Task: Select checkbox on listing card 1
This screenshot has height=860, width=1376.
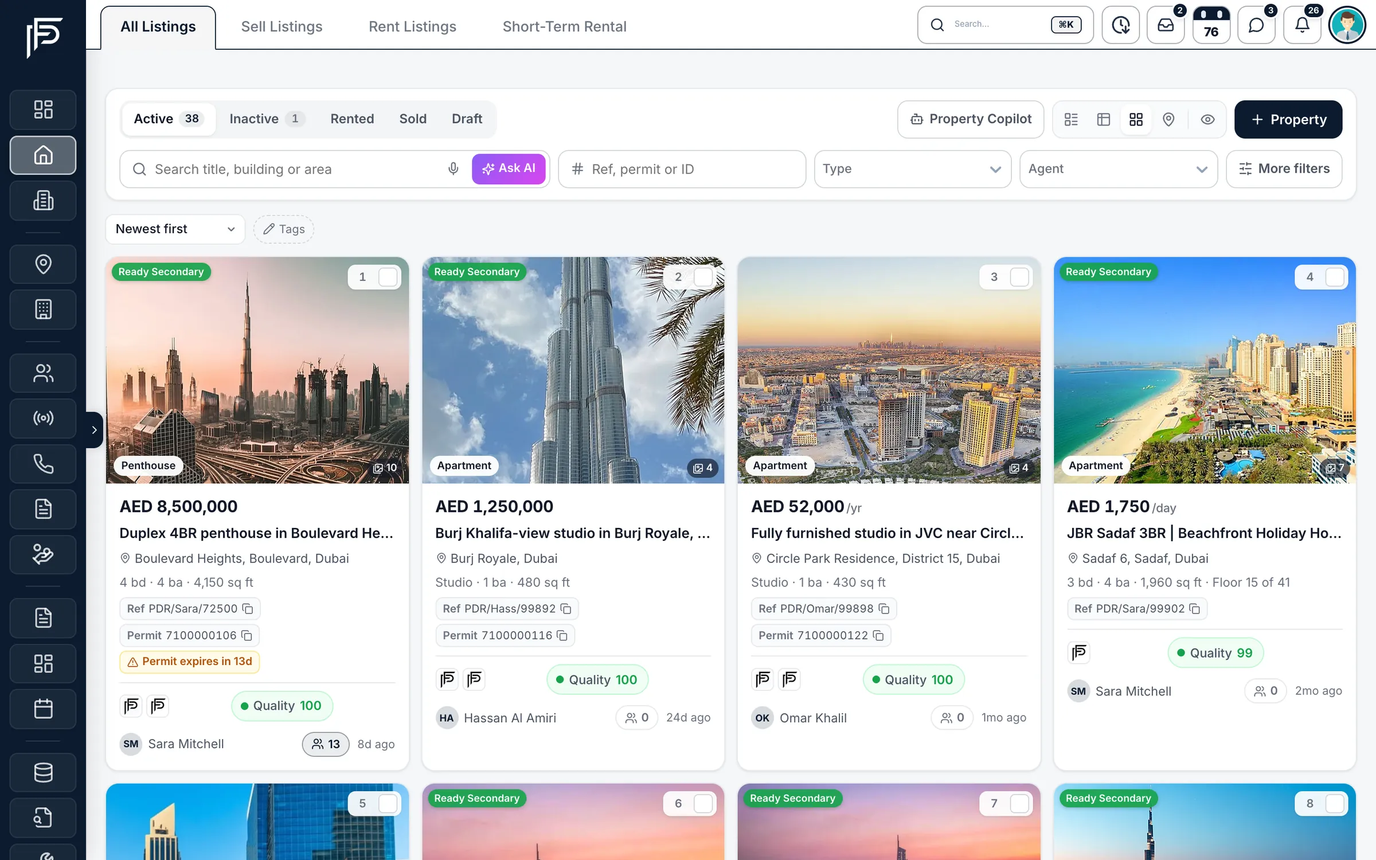Action: [388, 277]
